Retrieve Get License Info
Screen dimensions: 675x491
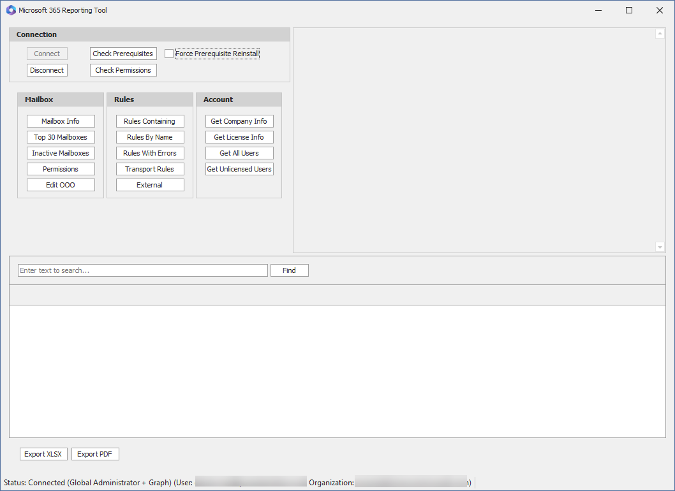coord(239,137)
